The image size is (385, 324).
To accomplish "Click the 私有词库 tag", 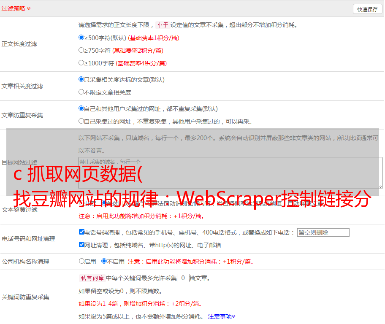I will [x=92, y=278].
